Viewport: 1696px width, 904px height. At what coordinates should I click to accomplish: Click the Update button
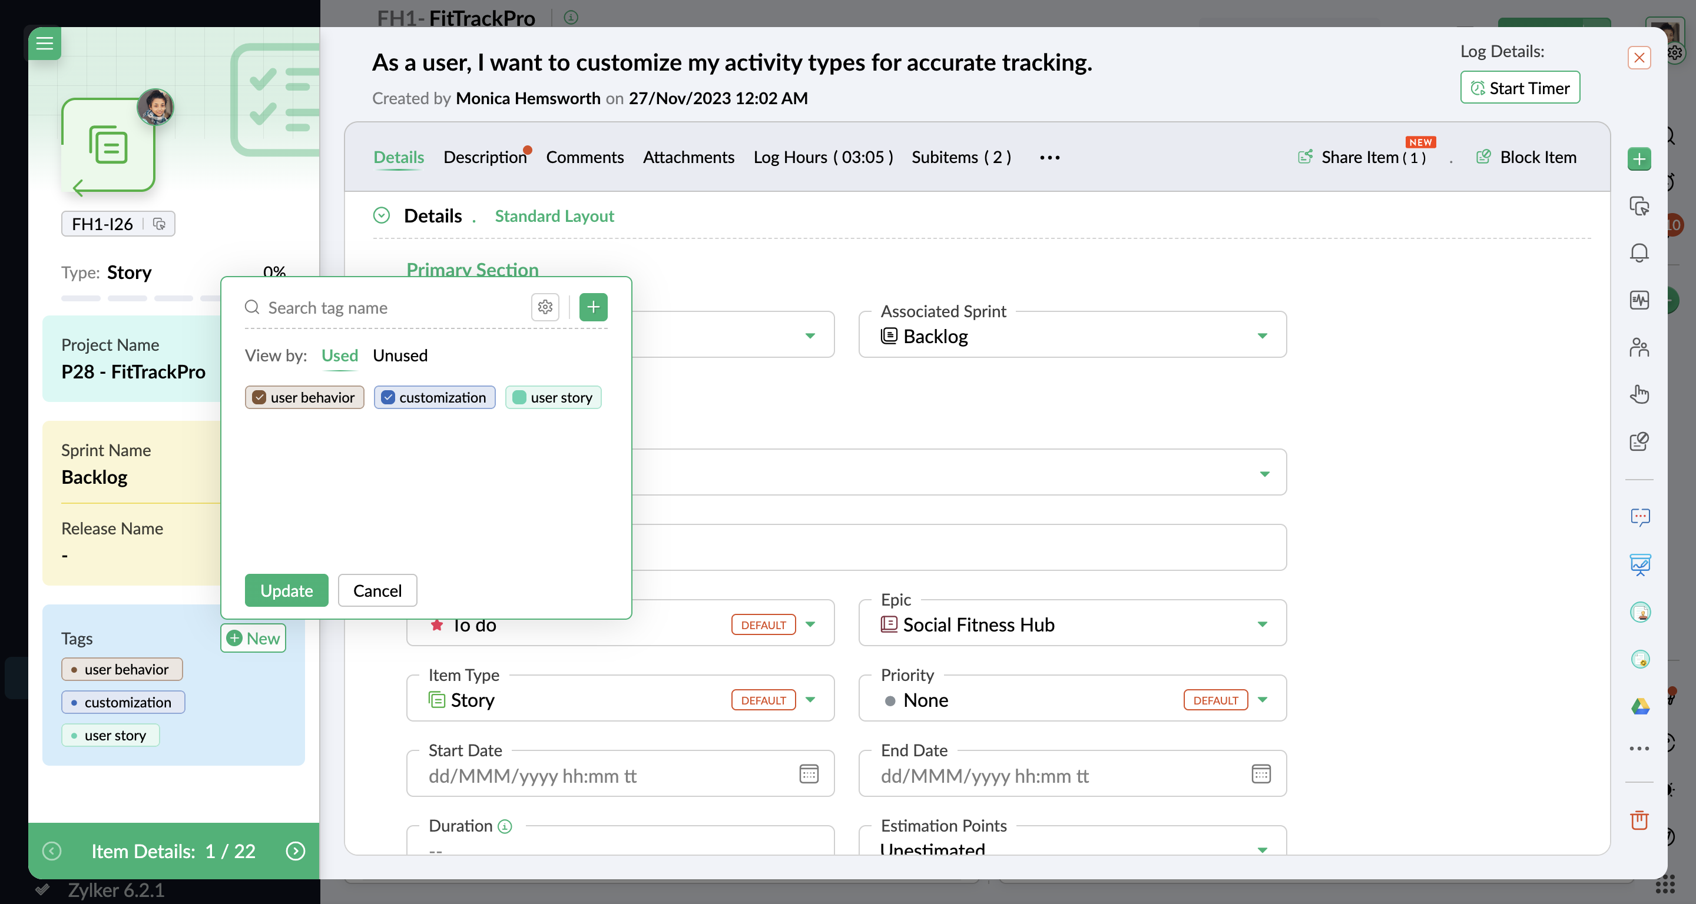(x=286, y=590)
